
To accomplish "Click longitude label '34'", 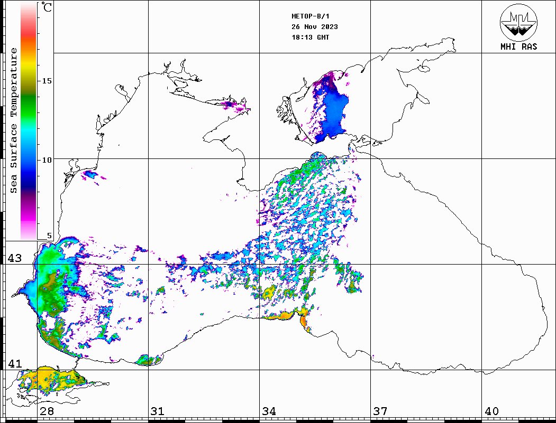I will pyautogui.click(x=269, y=411).
